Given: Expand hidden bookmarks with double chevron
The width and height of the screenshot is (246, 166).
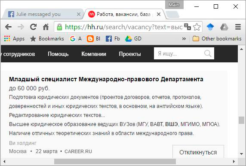Looking at the screenshot, I should pyautogui.click(x=184, y=39).
